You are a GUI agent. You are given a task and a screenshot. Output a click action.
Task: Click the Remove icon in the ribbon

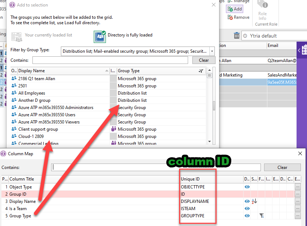point(230,17)
